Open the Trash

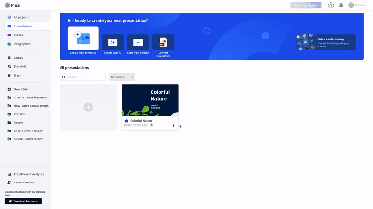pyautogui.click(x=17, y=75)
